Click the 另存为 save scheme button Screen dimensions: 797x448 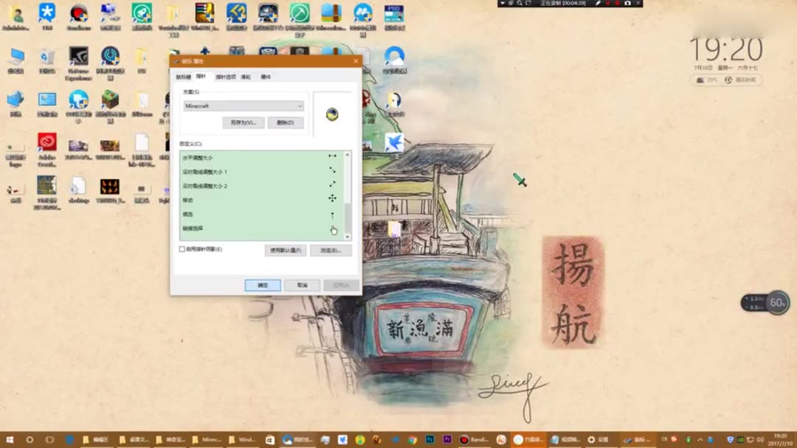click(245, 122)
